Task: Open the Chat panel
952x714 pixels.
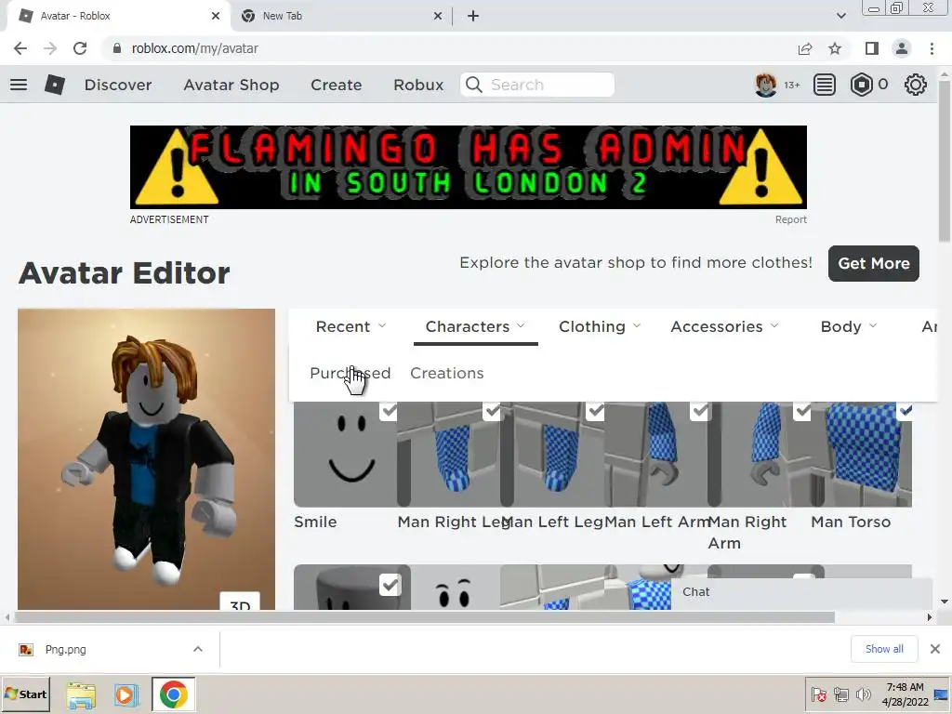Action: (x=801, y=592)
